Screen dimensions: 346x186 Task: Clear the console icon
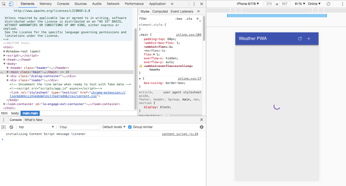click(x=11, y=127)
